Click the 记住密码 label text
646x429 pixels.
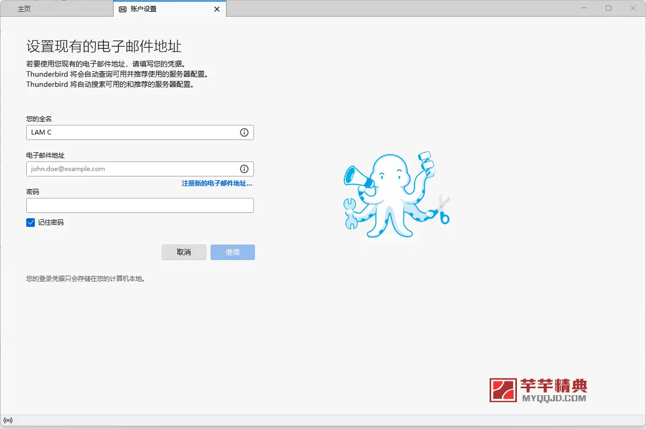click(x=51, y=222)
